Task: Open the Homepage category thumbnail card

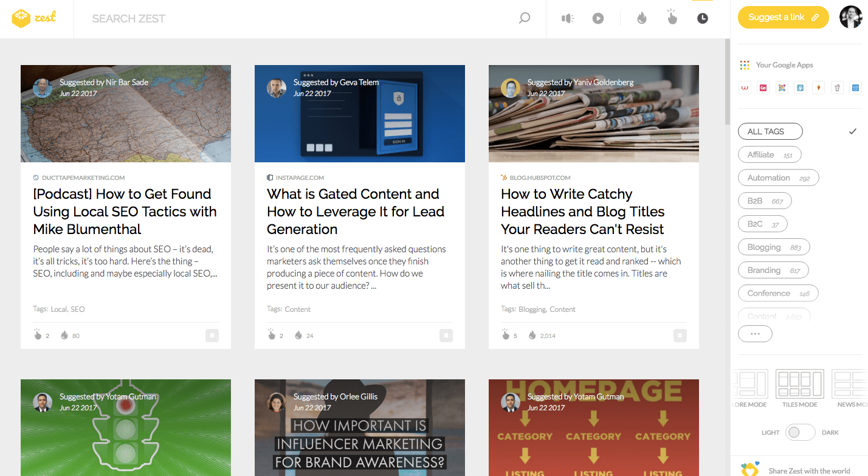Action: 594,428
